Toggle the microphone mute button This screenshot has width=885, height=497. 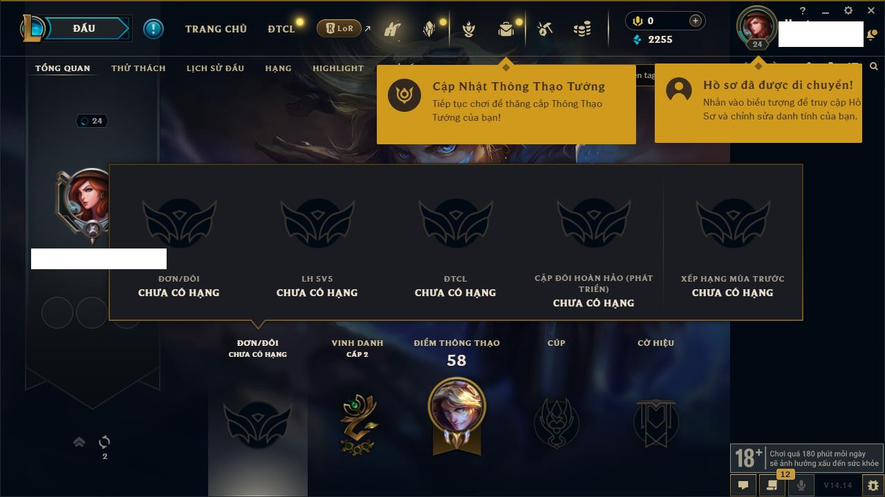tap(801, 485)
